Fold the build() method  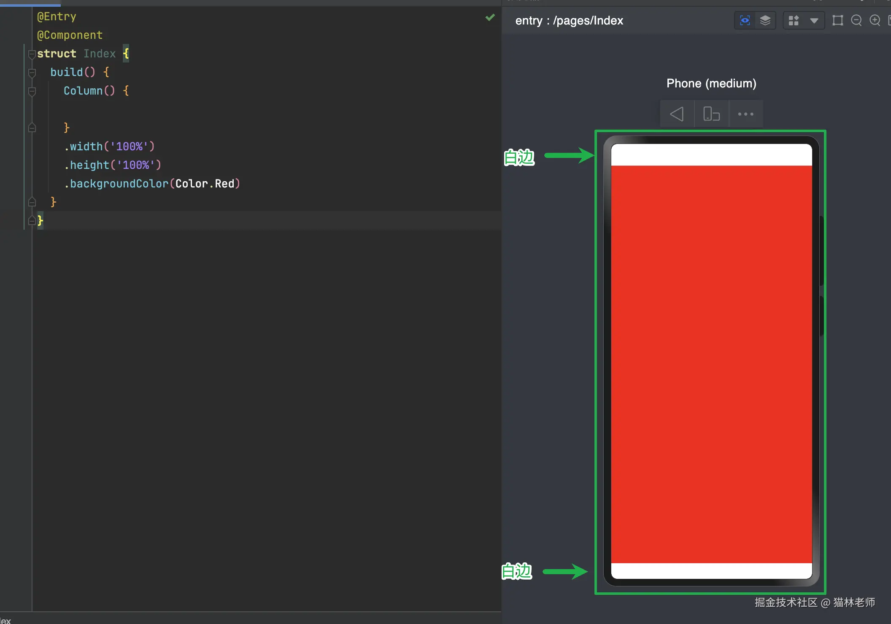coord(32,73)
